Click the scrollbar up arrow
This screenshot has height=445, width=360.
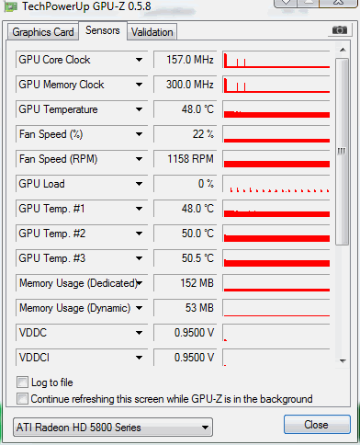click(343, 50)
